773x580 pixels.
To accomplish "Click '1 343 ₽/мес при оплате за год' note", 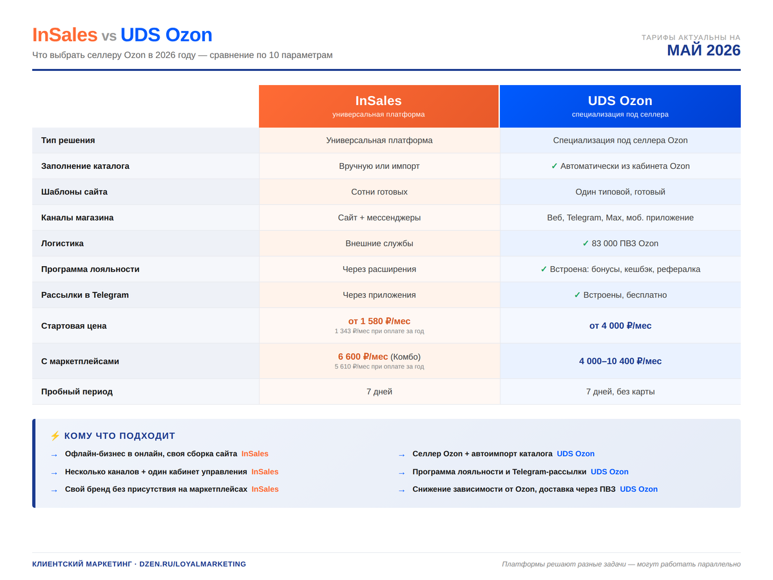I will click(379, 331).
